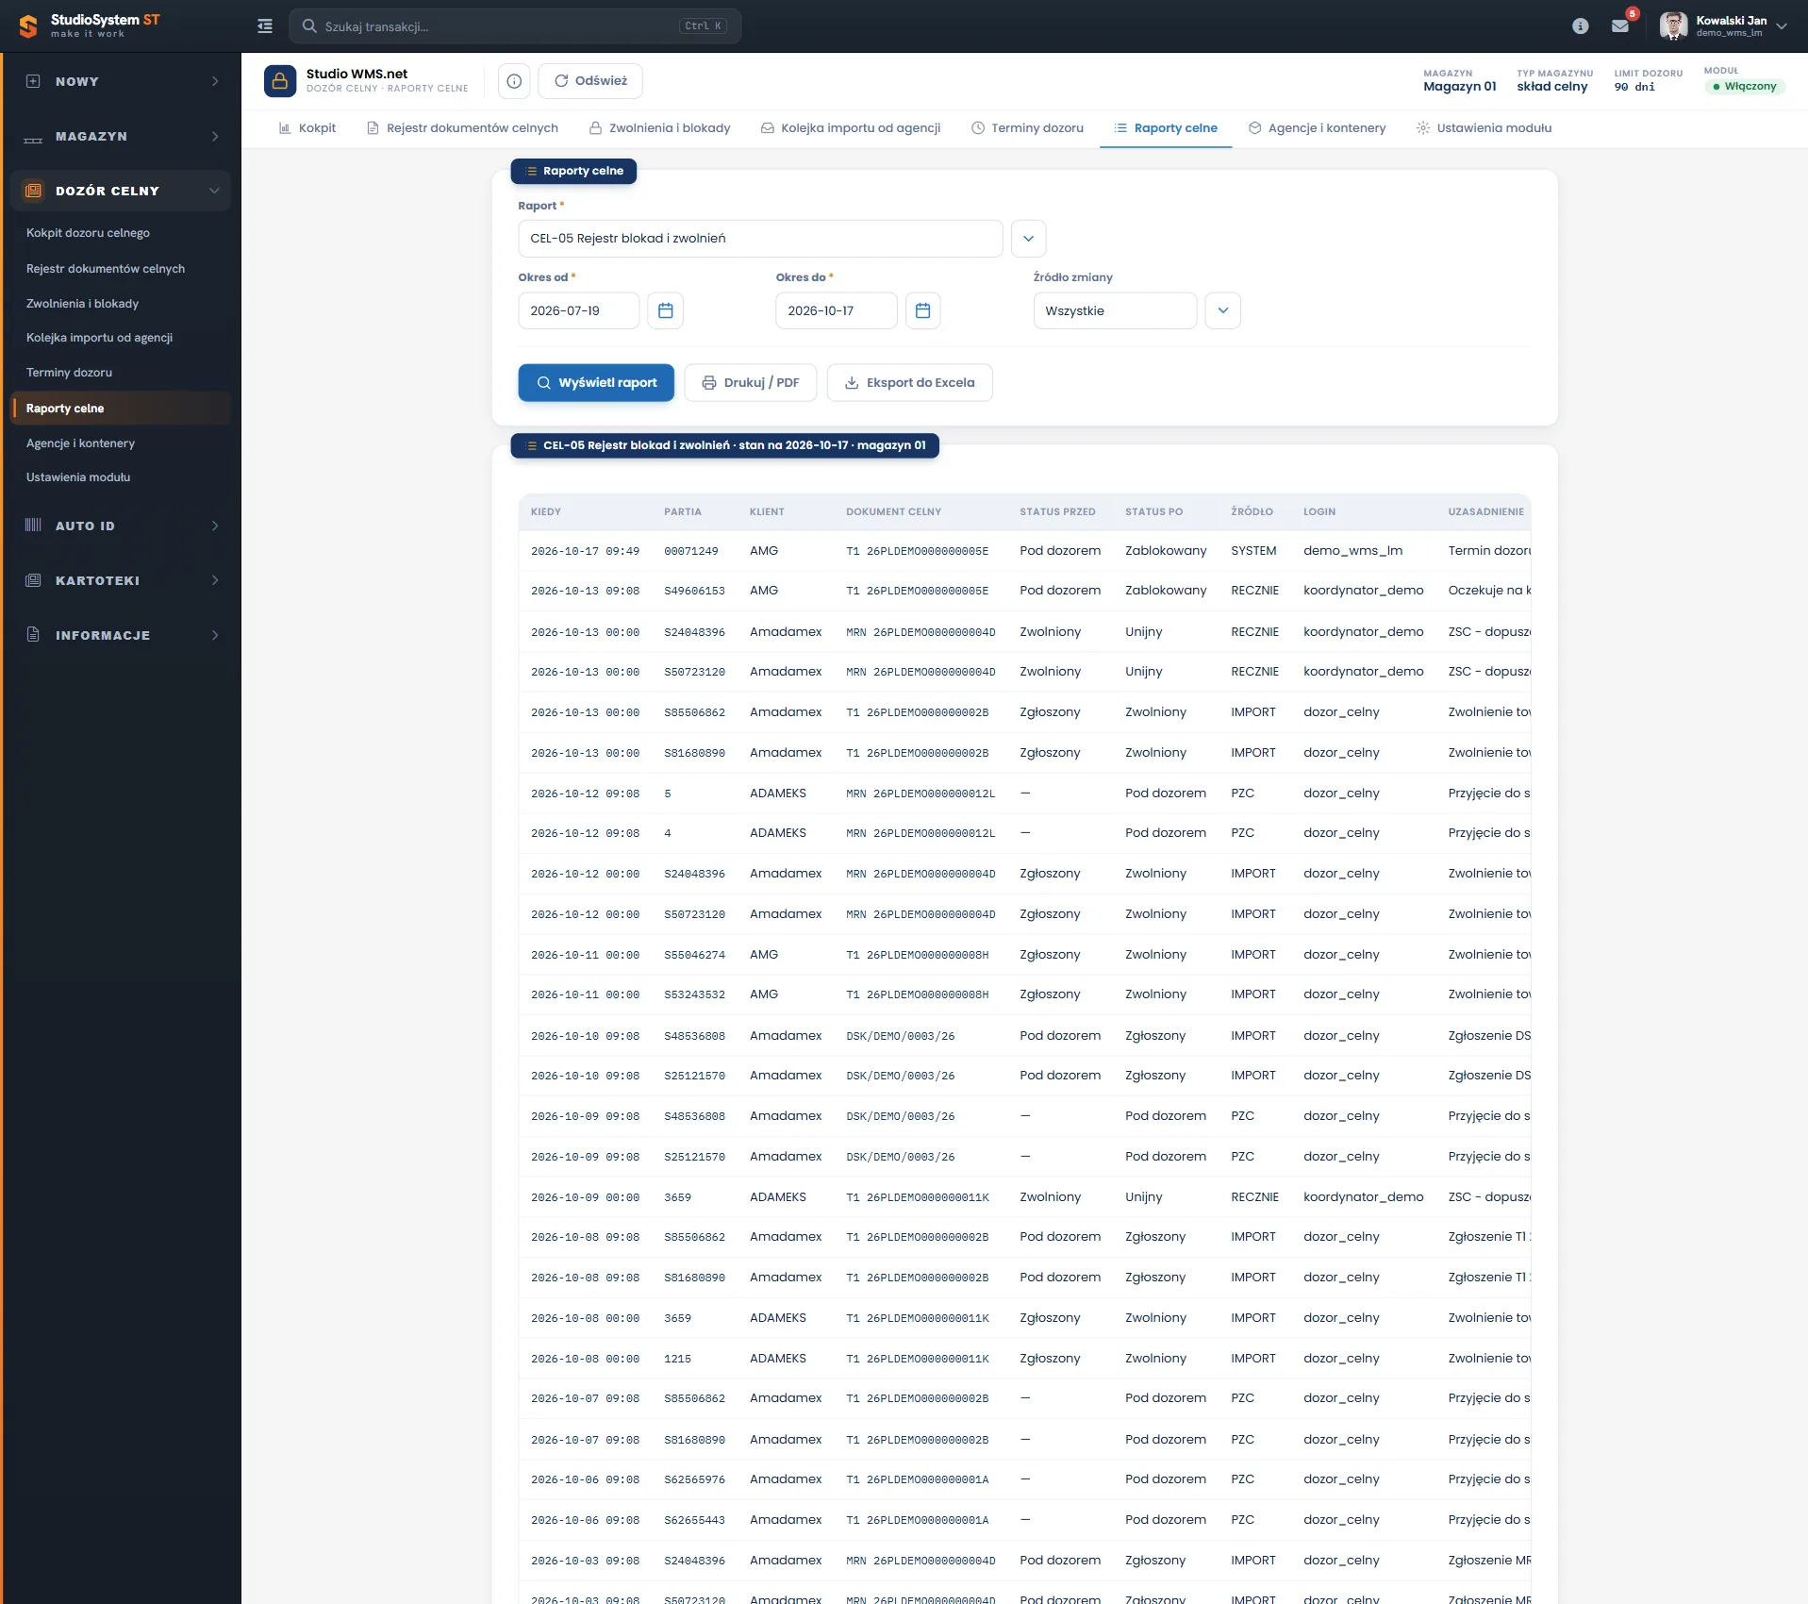Open Kokpit dozoru celnego in sidebar

point(88,233)
